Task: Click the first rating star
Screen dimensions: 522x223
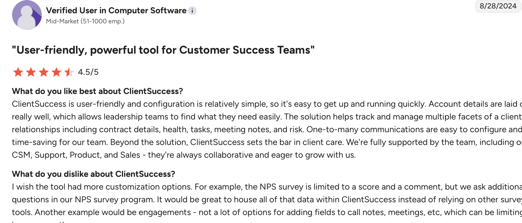Action: click(x=18, y=72)
